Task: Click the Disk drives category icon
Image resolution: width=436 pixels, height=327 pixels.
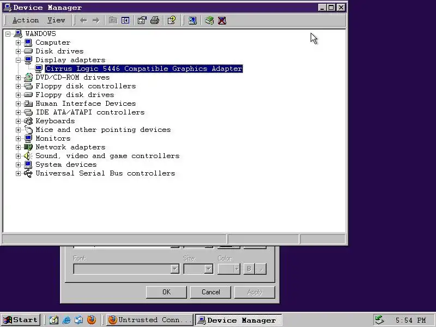Action: 28,51
